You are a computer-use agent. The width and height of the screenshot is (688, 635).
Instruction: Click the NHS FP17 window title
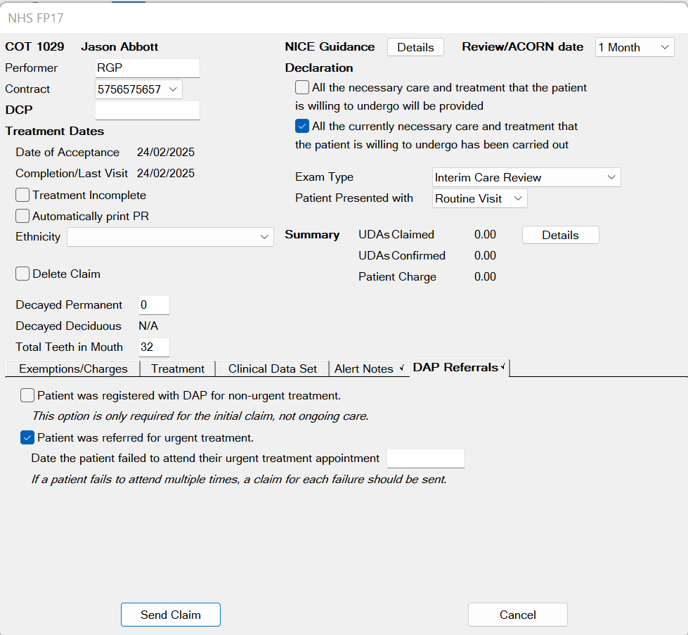(x=36, y=18)
